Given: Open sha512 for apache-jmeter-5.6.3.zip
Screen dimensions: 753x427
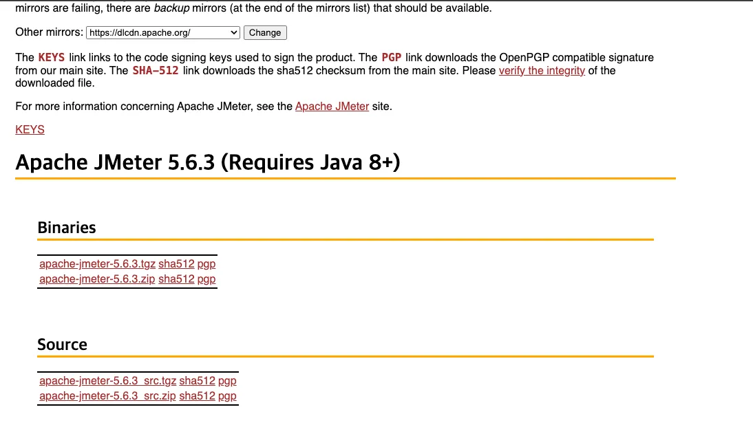Looking at the screenshot, I should [x=176, y=279].
